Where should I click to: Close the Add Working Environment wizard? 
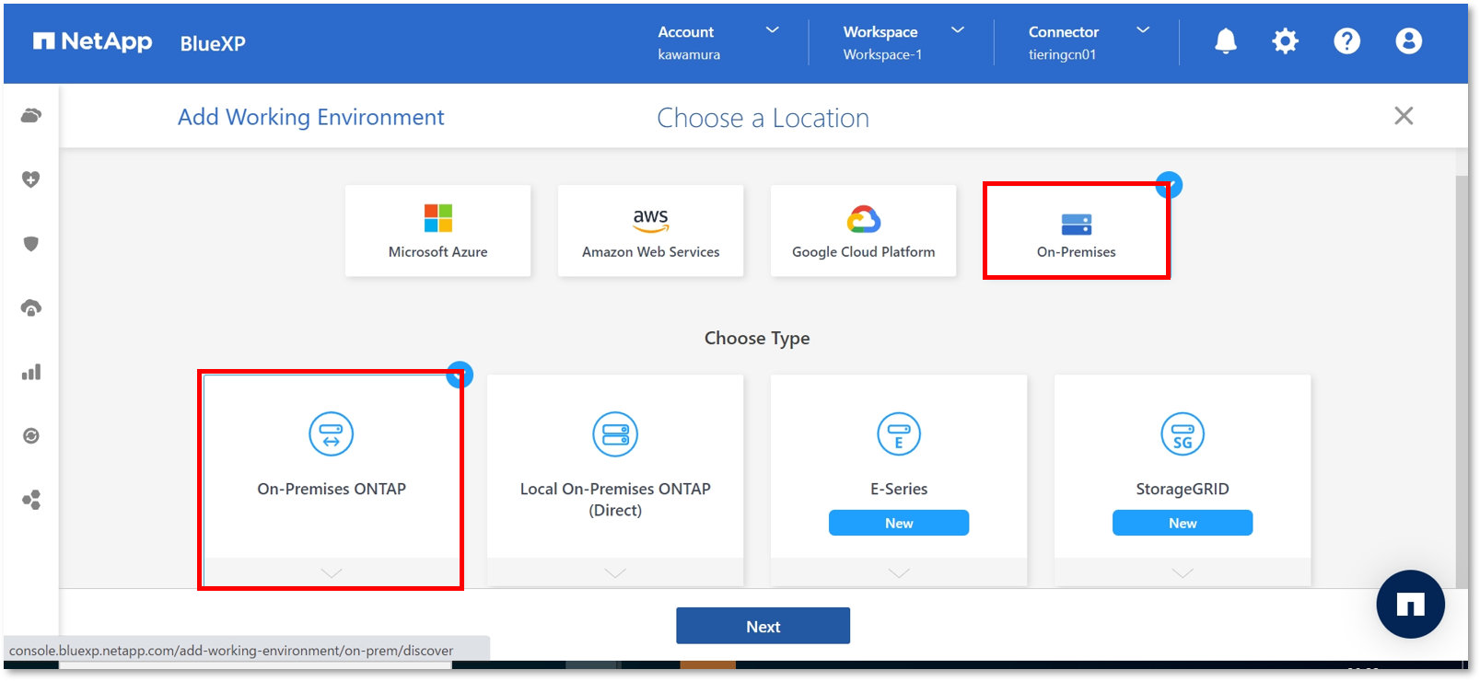click(1404, 116)
